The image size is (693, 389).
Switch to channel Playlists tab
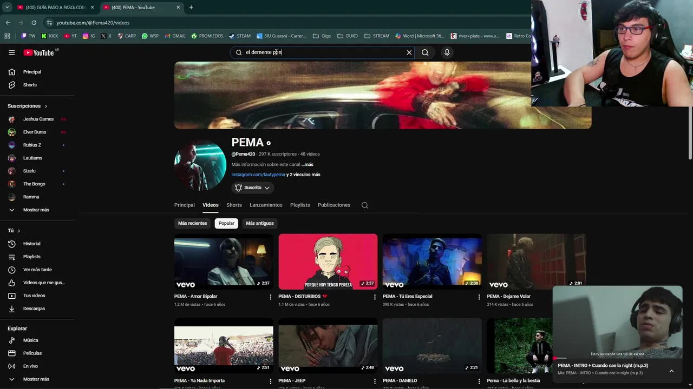point(300,205)
